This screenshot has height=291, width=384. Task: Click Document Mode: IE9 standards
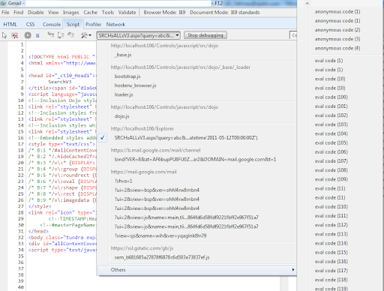[225, 12]
